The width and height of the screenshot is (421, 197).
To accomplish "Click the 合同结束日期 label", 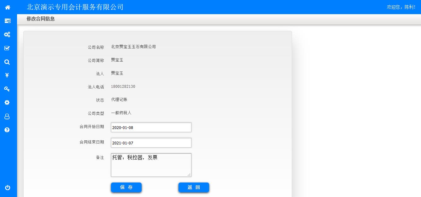I will point(92,142).
